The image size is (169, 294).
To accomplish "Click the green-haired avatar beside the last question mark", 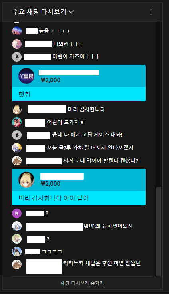I will (x=17, y=239).
